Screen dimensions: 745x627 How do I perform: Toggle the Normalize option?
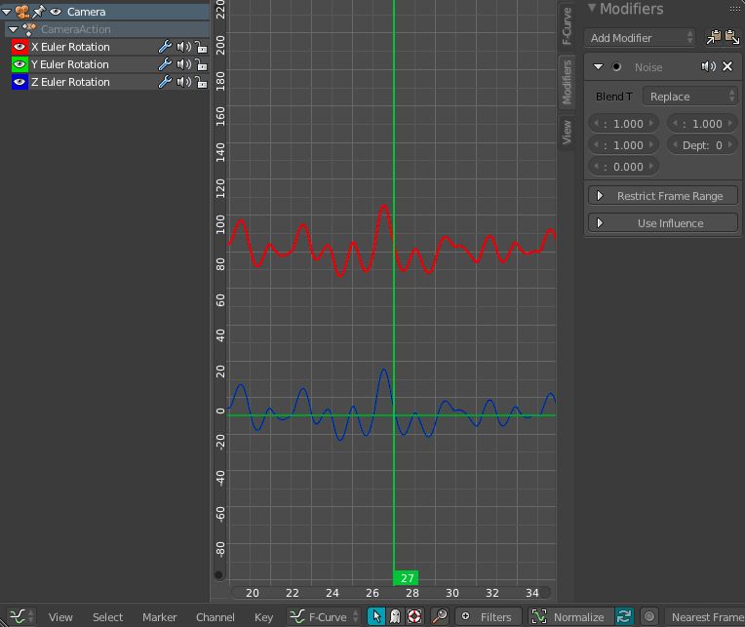point(571,616)
